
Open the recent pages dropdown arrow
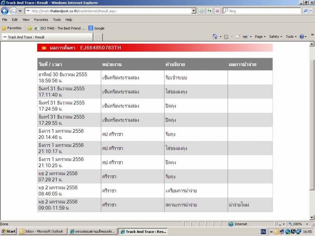[20, 11]
